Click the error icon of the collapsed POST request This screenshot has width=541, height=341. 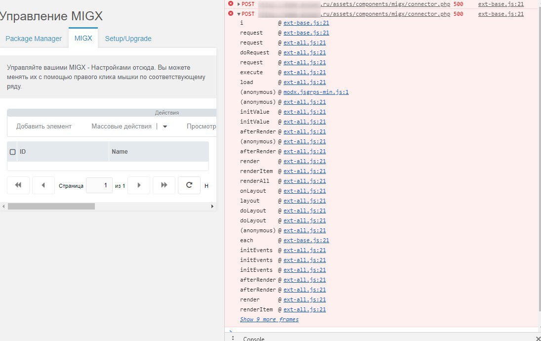point(230,4)
